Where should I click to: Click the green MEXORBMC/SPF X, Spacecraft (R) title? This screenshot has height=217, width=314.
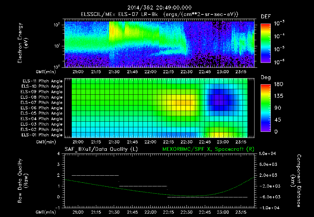pyautogui.click(x=208, y=149)
